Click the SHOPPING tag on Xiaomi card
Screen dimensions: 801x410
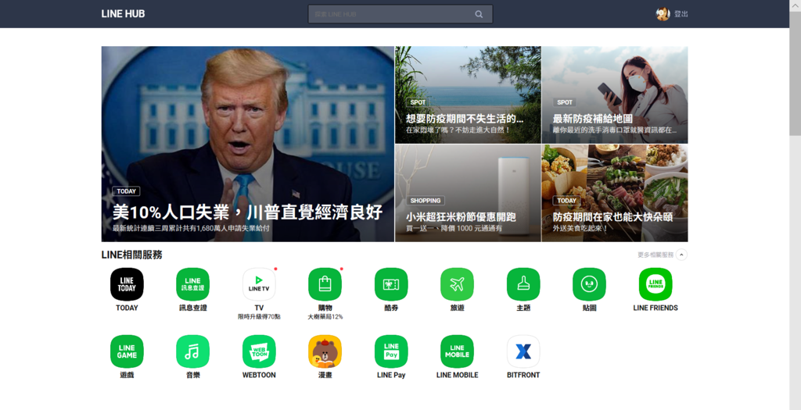coord(425,201)
